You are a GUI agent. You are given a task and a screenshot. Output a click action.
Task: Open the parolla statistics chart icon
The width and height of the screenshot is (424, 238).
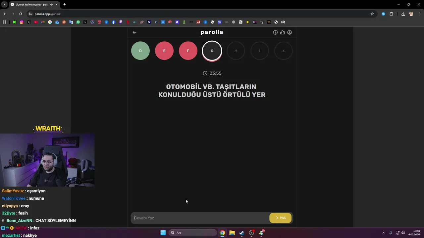(283, 32)
